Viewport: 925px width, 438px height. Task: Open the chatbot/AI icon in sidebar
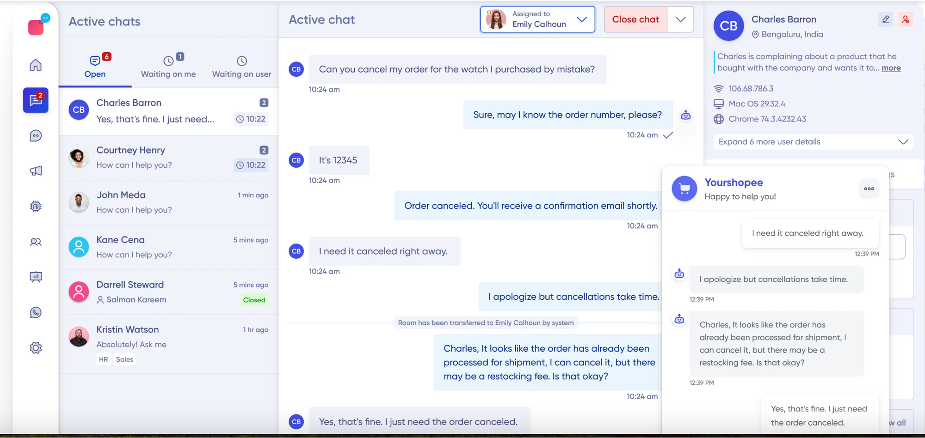36,206
